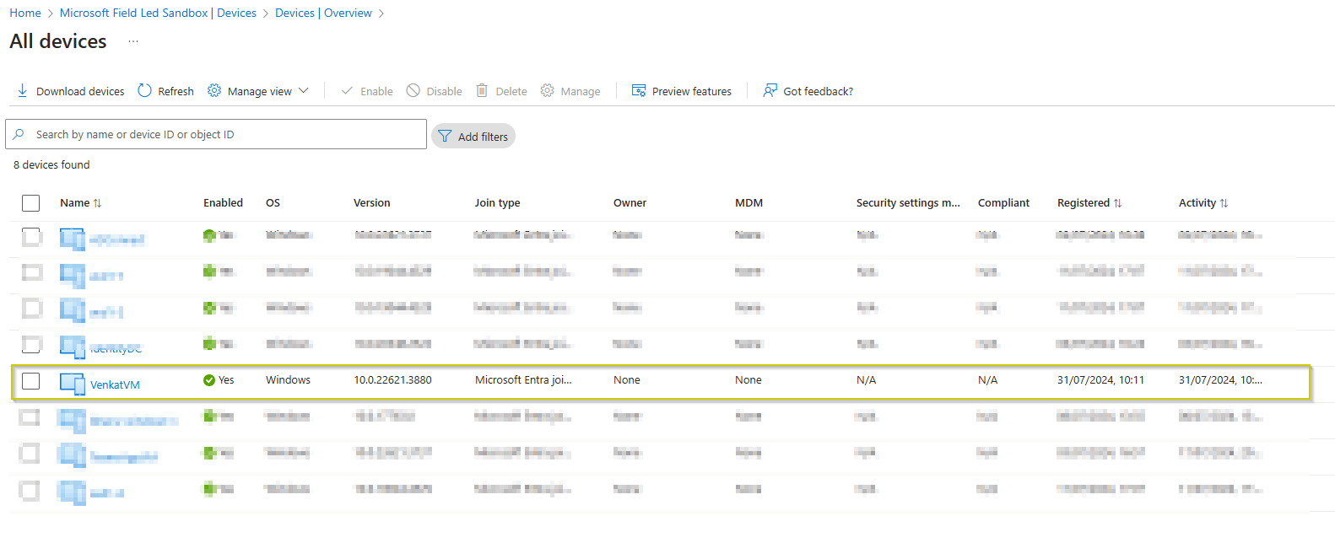Sort by the Name column header
1335x559 pixels.
[x=74, y=203]
